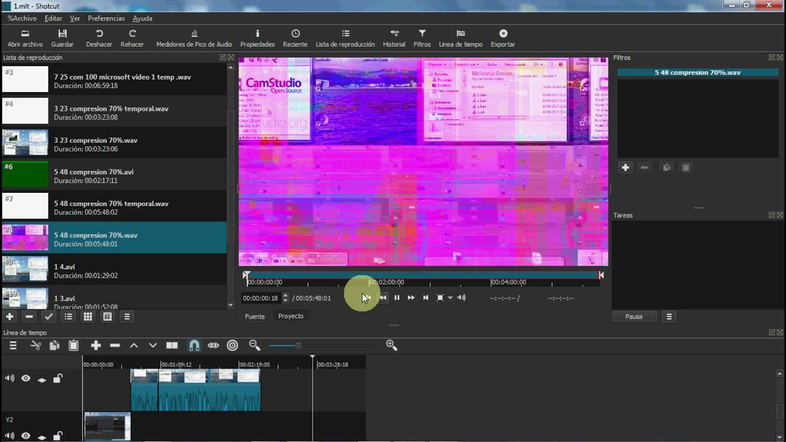Toggle player zoom fit button
Screen dimensions: 786x442
[x=440, y=298]
